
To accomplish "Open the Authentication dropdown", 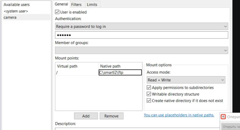I will (141, 27).
